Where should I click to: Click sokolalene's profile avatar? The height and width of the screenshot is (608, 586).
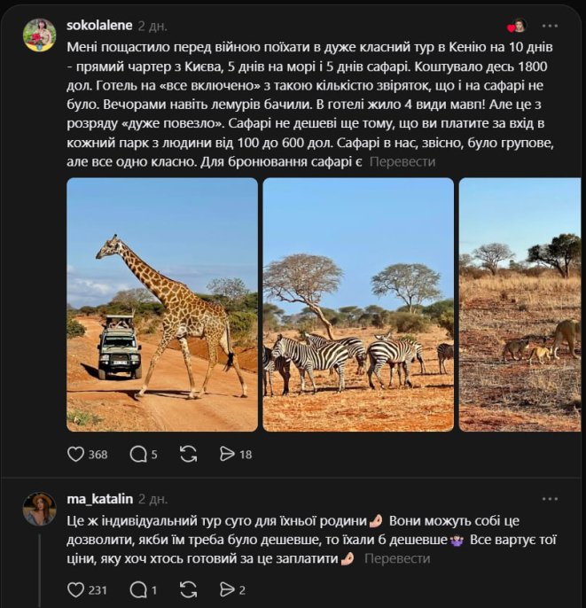39,35
